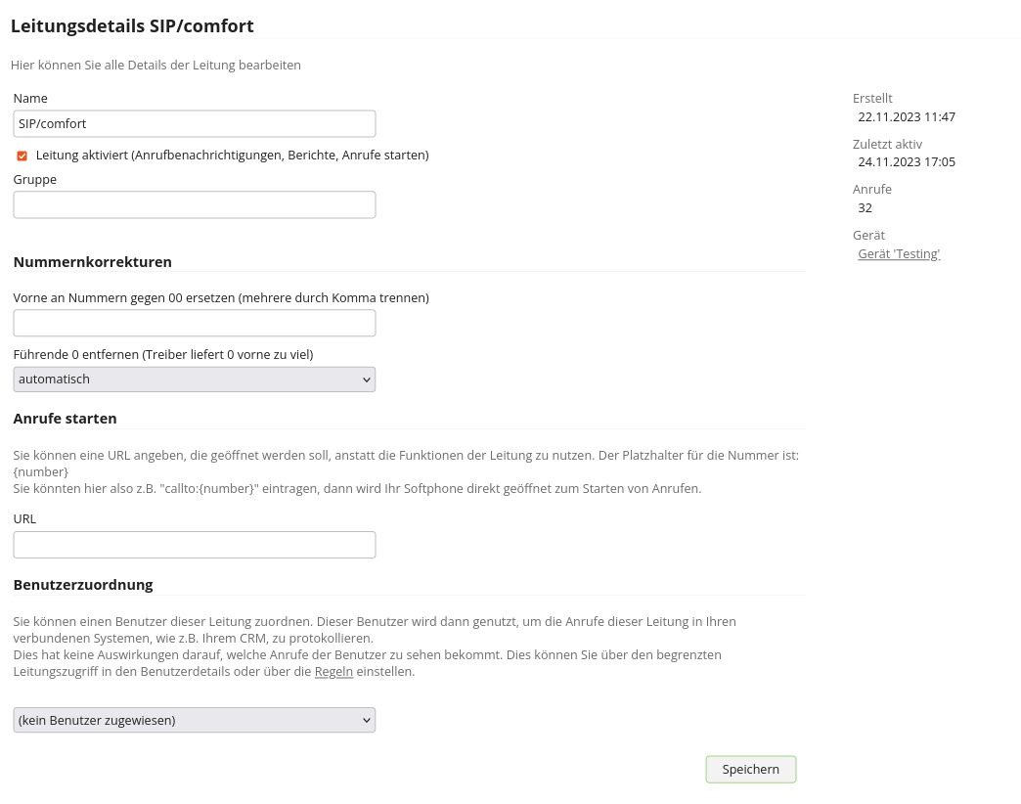This screenshot has width=1021, height=804.
Task: Focus the Name field containing SIP/comfort
Action: [x=195, y=124]
